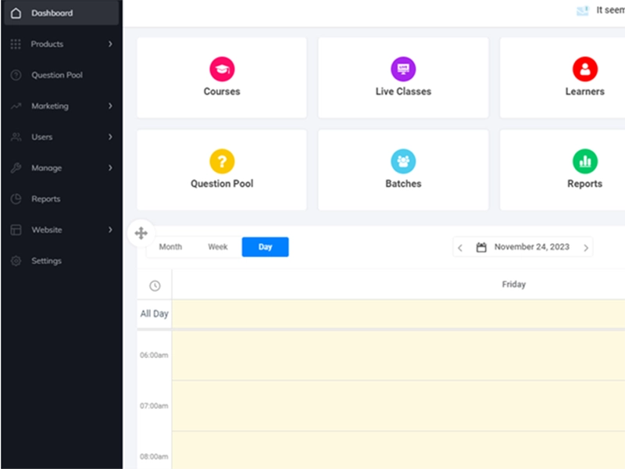Screen dimensions: 625x469
Task: Click the November 24, 2023 date text
Action: click(x=532, y=247)
